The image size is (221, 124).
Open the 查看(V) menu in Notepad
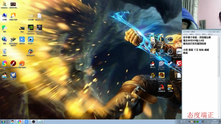[204, 34]
